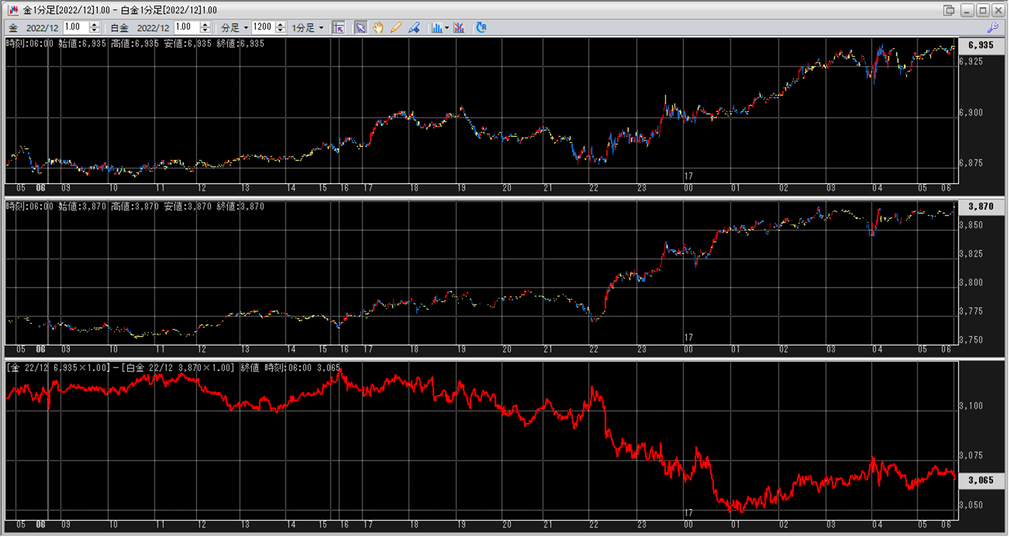Viewport: 1009px width, 537px height.
Task: Click the blue reload refresh icon
Action: click(481, 28)
